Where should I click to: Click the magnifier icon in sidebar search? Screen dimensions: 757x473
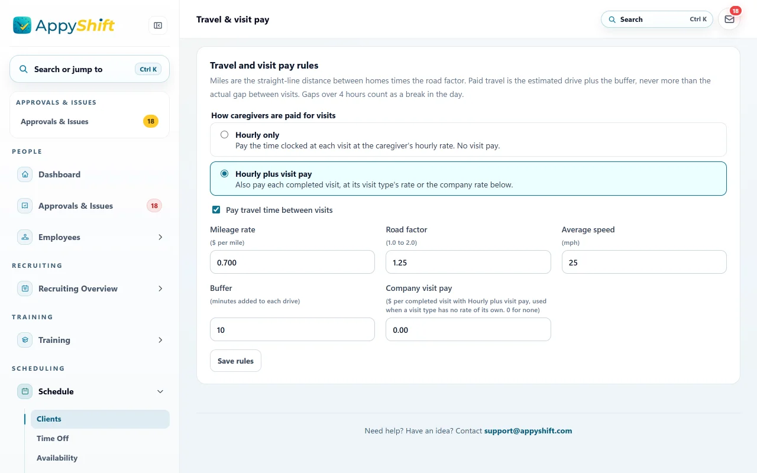[24, 69]
